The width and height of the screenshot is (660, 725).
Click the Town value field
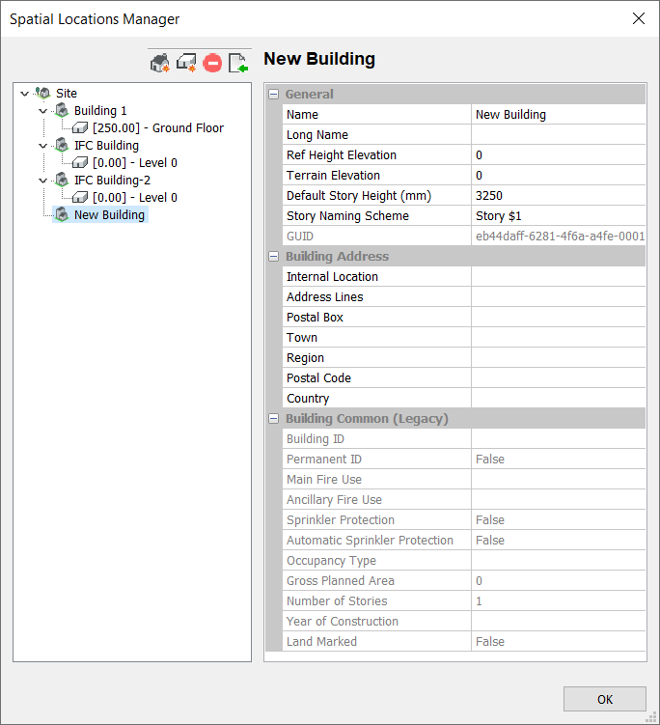pos(558,338)
